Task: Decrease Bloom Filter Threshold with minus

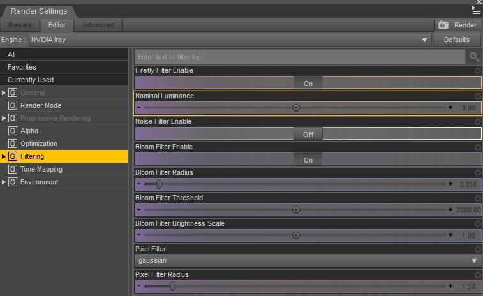Action: pyautogui.click(x=138, y=209)
